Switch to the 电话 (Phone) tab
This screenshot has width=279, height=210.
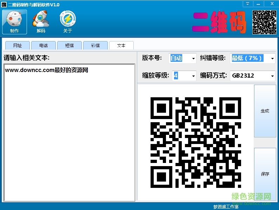coord(44,45)
